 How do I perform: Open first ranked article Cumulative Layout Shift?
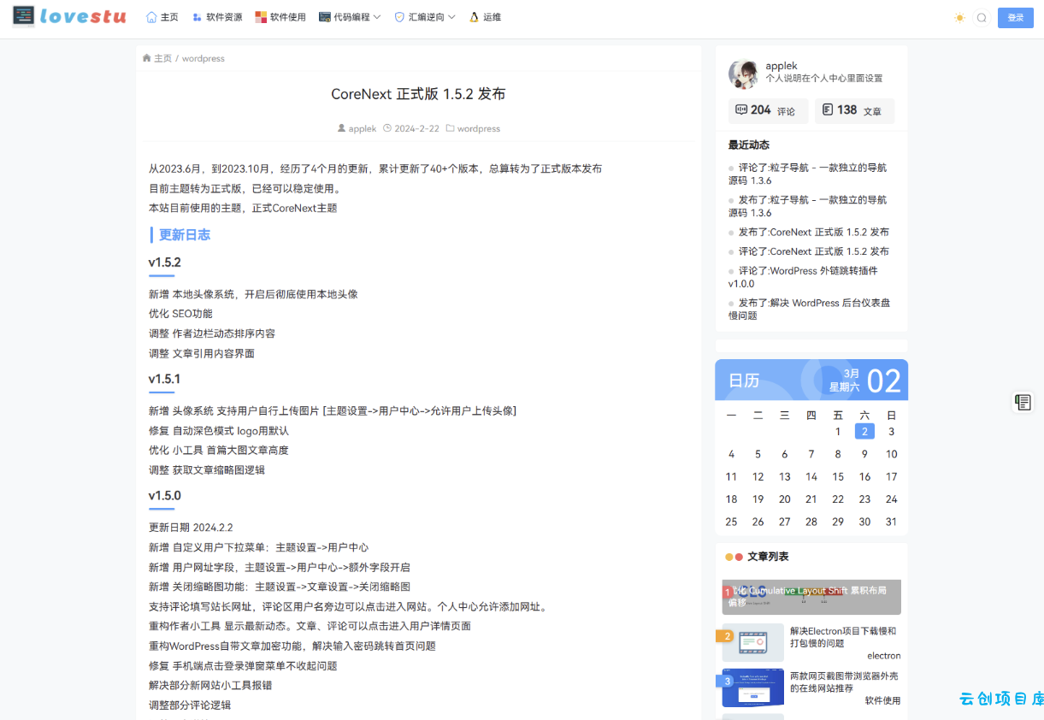(811, 597)
